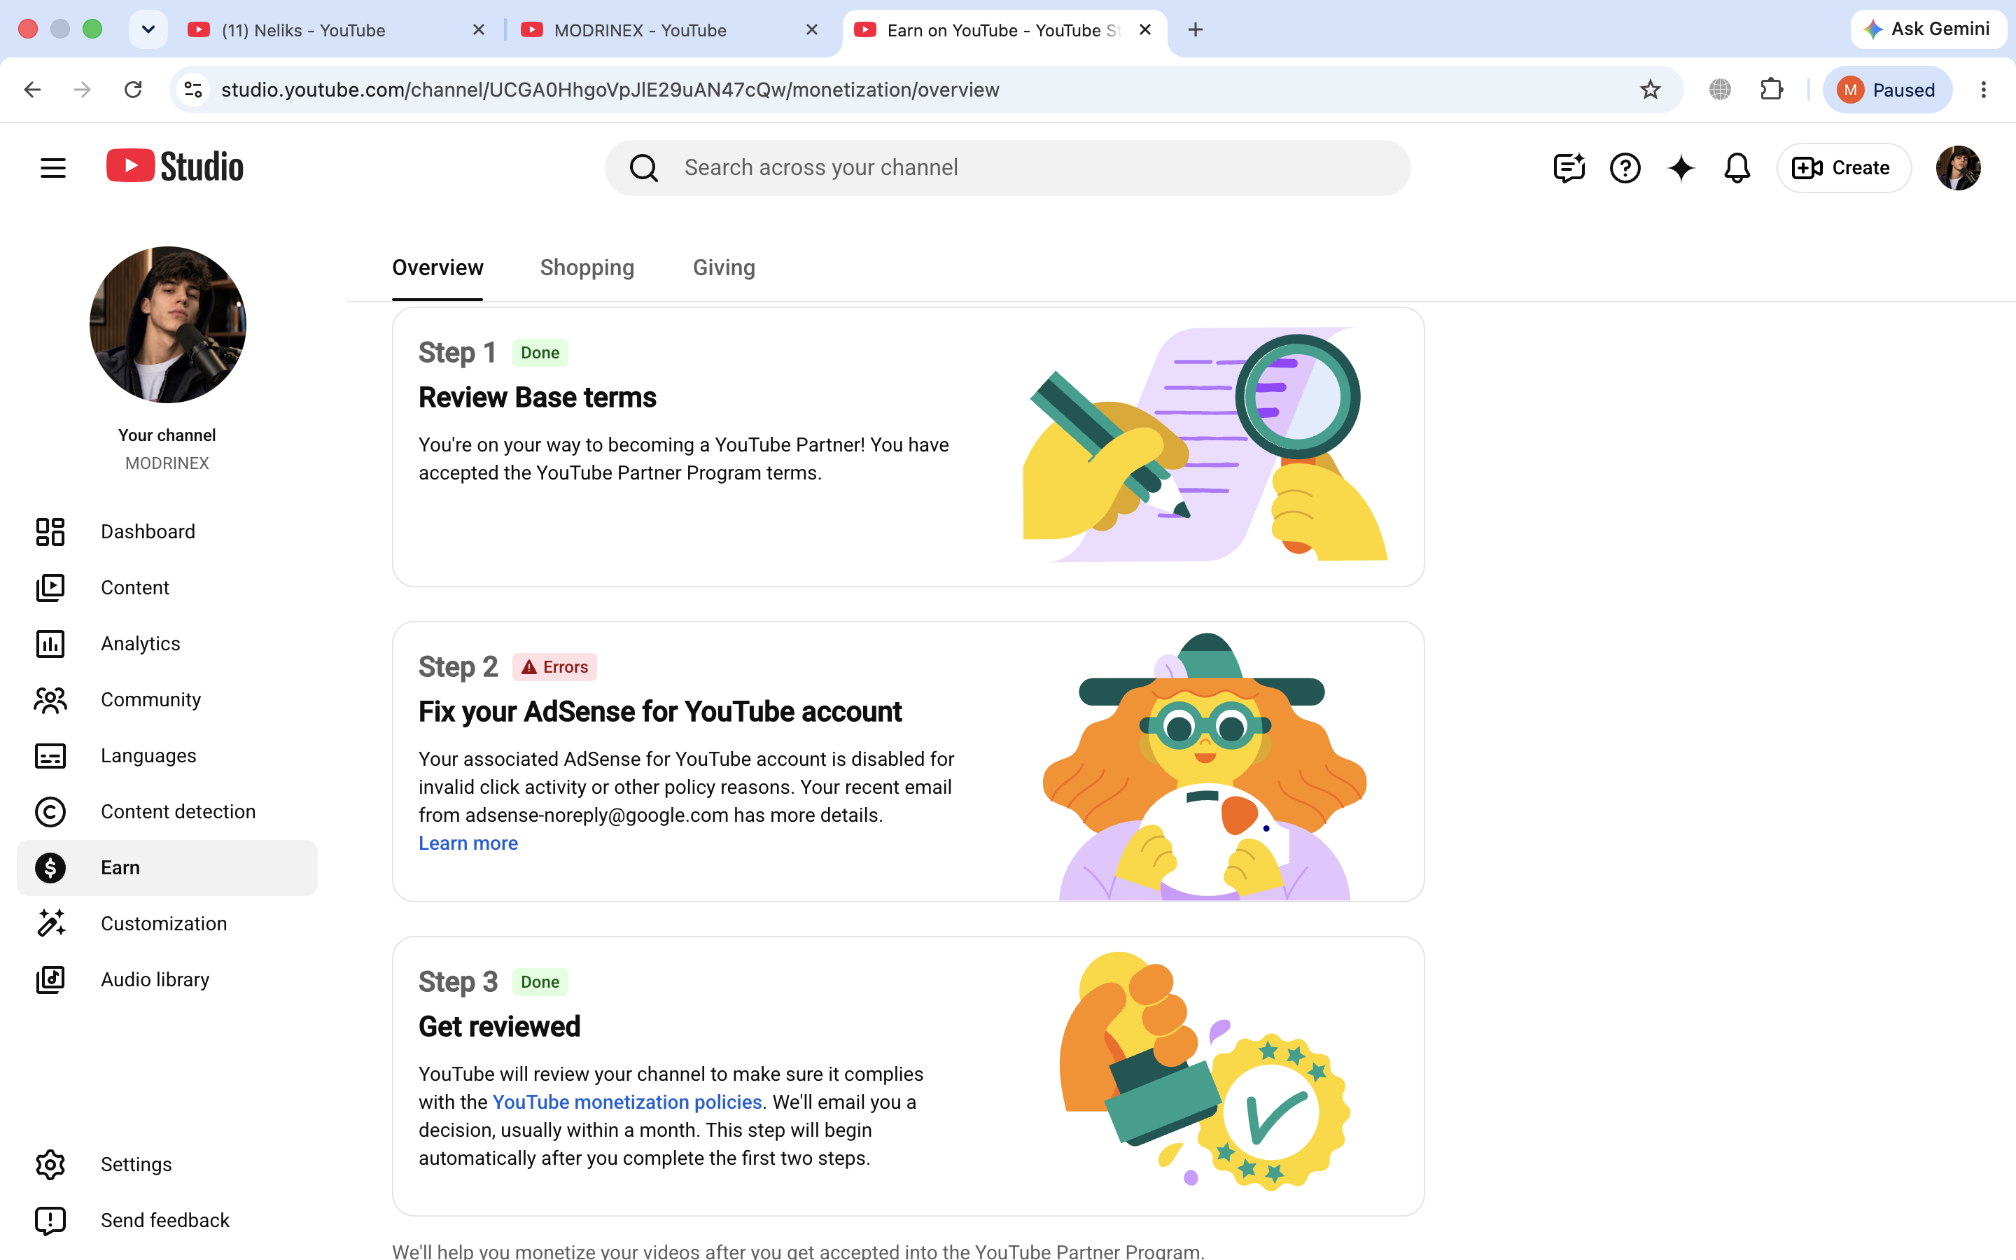Click the Done badge on Step 3
The height and width of the screenshot is (1260, 2016).
(540, 981)
